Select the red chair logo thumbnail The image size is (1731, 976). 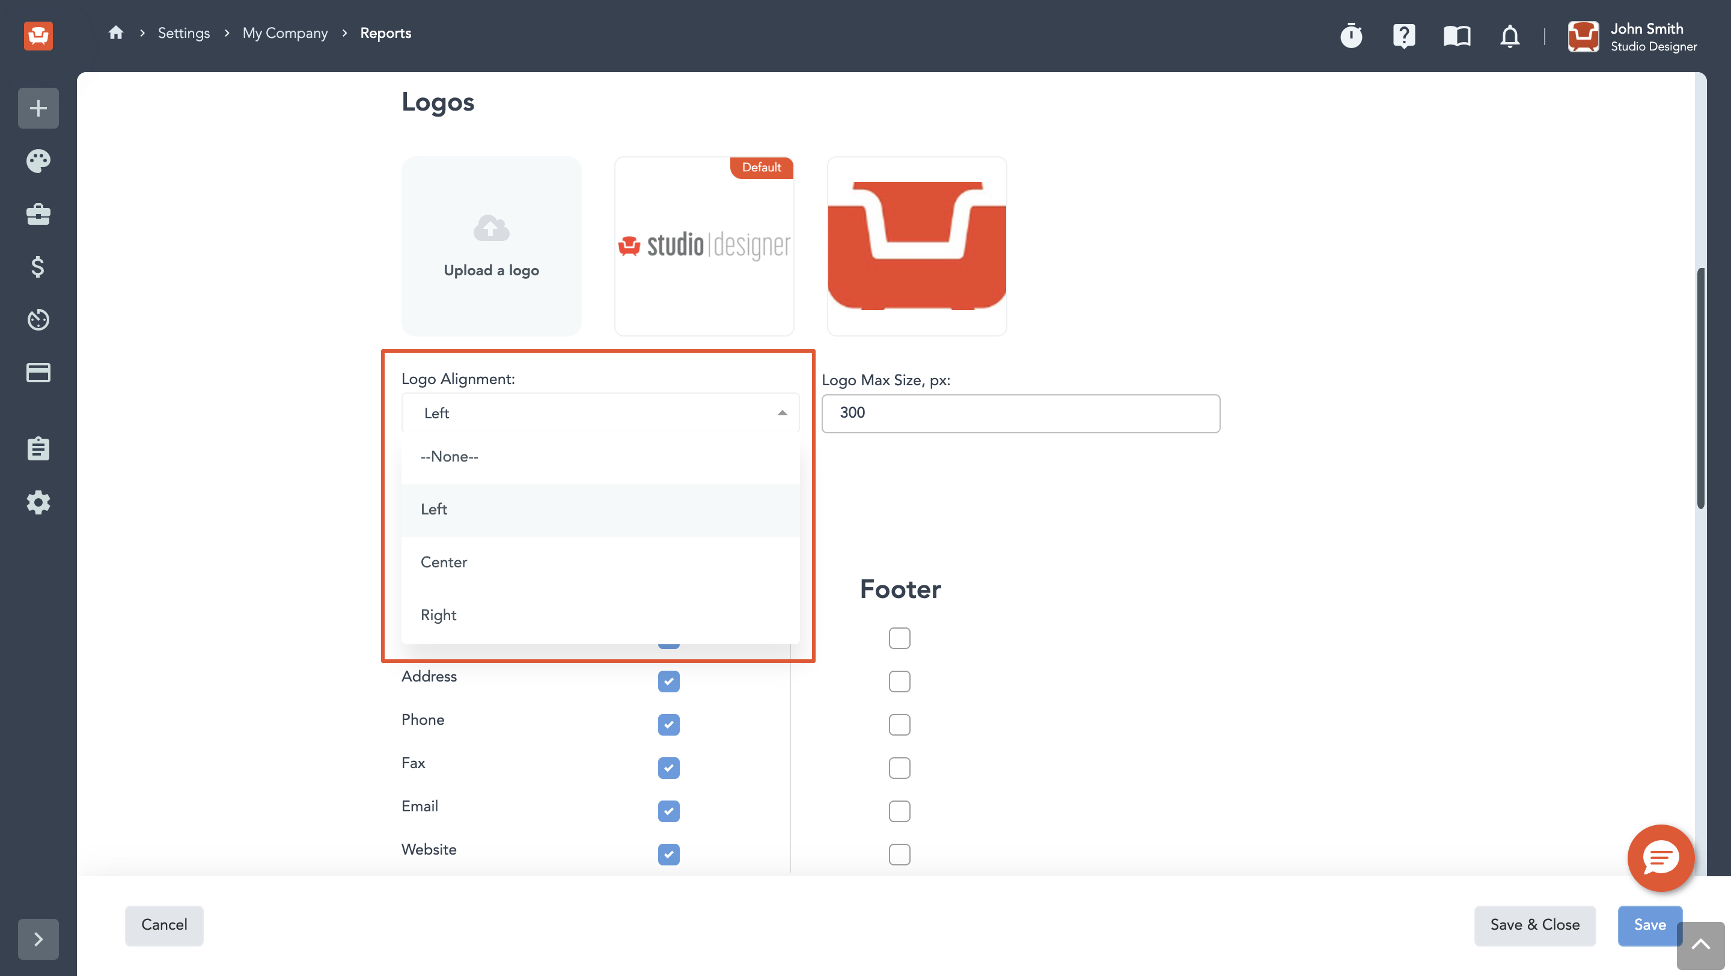917,246
